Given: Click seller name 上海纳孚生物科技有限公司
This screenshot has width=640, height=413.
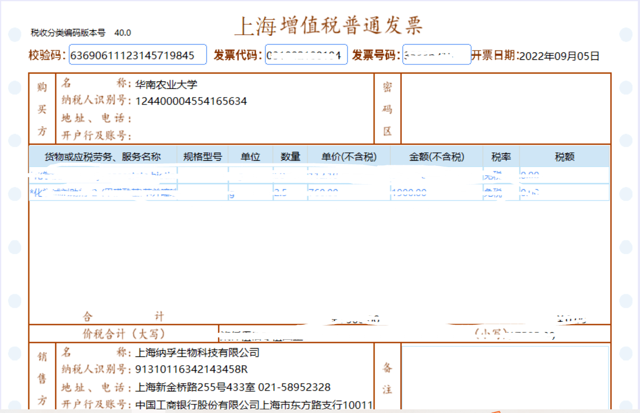Looking at the screenshot, I should (x=197, y=353).
